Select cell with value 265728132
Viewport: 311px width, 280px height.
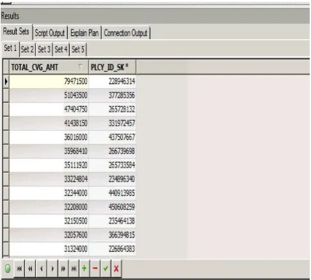tap(112, 109)
